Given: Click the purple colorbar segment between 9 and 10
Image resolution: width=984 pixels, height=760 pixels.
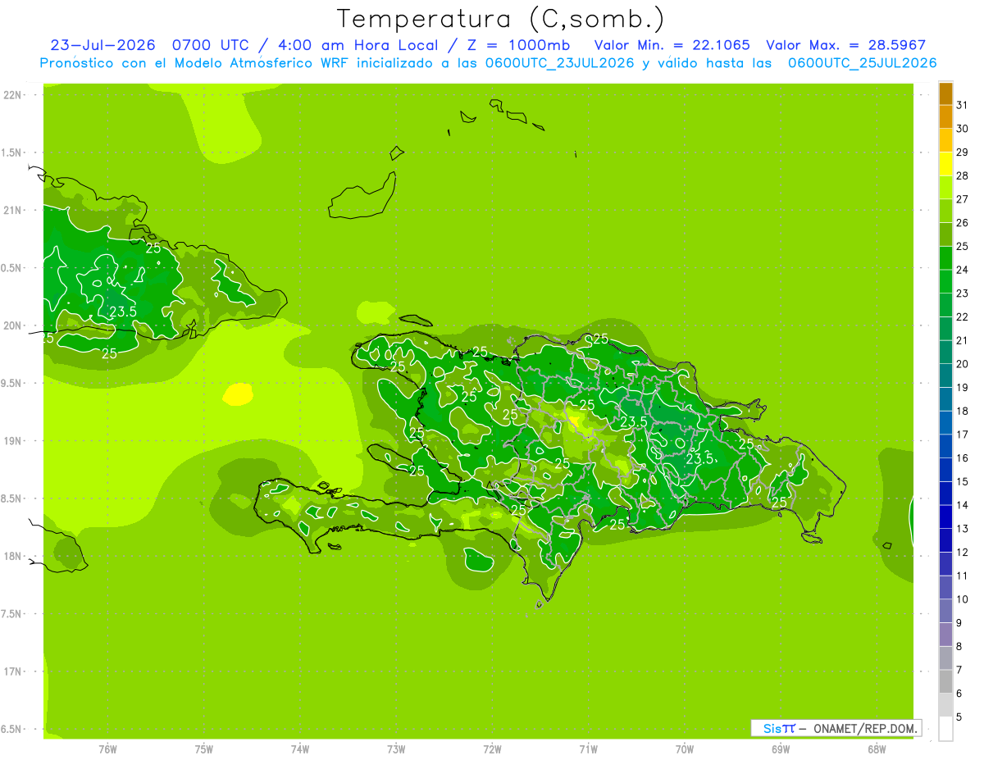Looking at the screenshot, I should (x=945, y=611).
